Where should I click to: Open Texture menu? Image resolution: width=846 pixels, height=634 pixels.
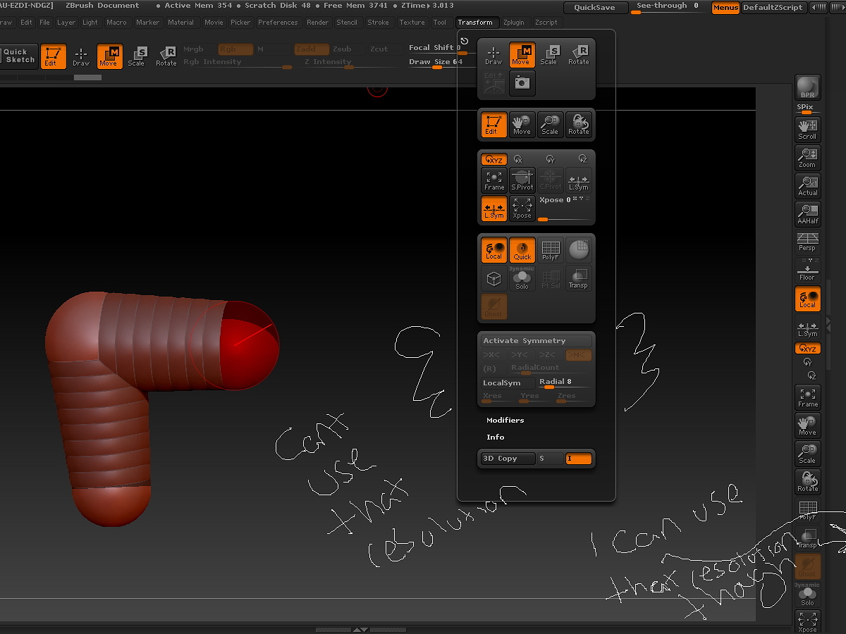tap(412, 23)
